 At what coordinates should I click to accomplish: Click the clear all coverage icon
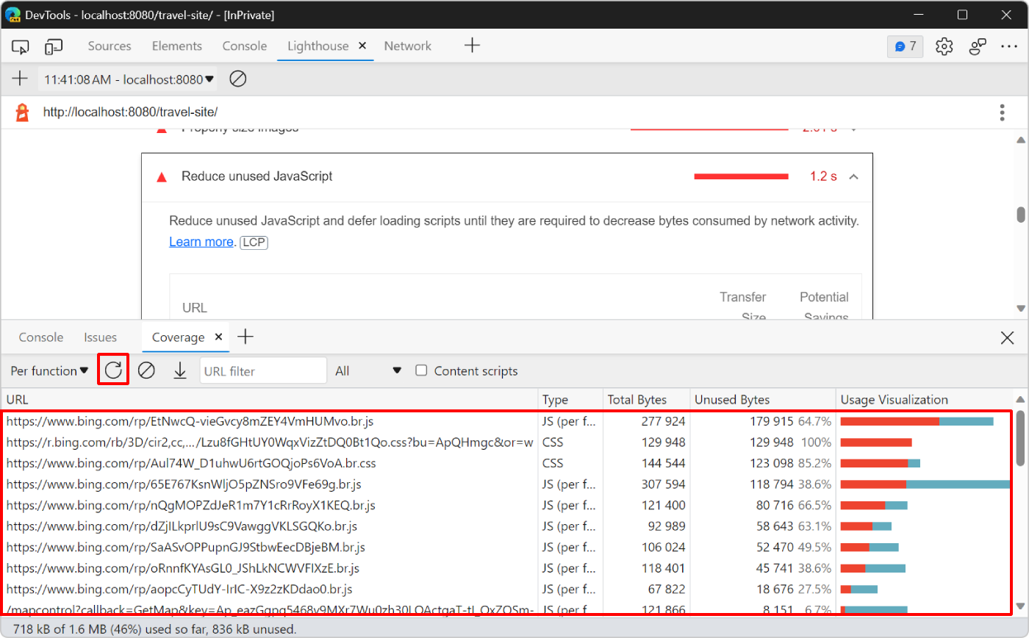tap(146, 370)
